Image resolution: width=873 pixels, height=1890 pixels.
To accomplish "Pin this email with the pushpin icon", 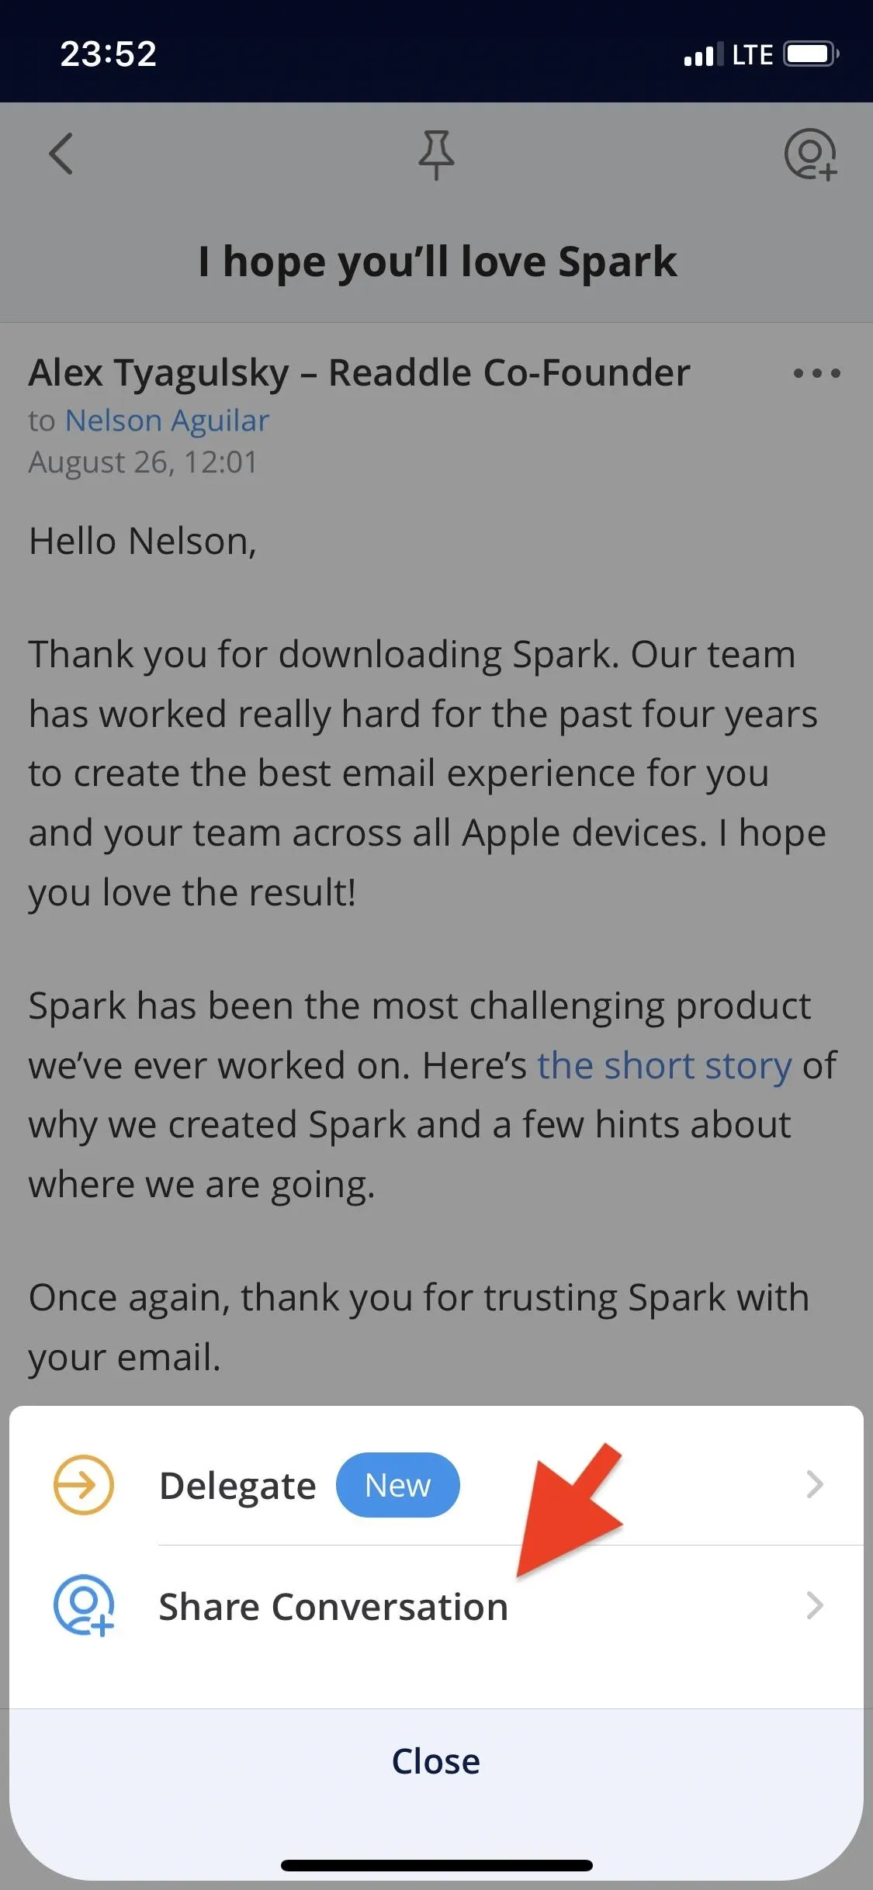I will (436, 154).
